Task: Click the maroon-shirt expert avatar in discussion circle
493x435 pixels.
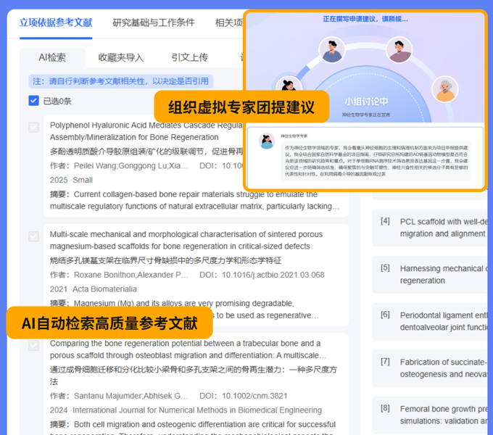Action: pyautogui.click(x=399, y=50)
